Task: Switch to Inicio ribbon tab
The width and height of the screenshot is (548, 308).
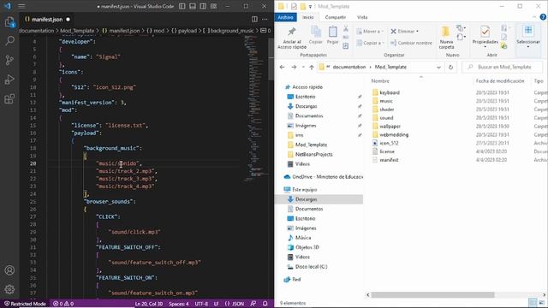Action: [308, 17]
